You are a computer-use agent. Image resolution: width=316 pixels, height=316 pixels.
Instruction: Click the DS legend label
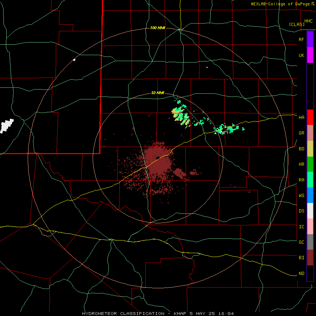point(301,211)
